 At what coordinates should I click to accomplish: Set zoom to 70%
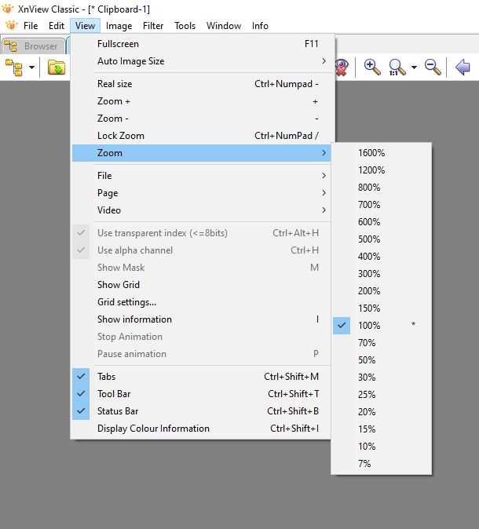[x=382, y=343]
